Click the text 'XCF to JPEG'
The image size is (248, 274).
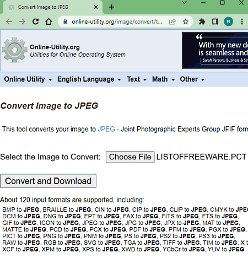point(20,249)
